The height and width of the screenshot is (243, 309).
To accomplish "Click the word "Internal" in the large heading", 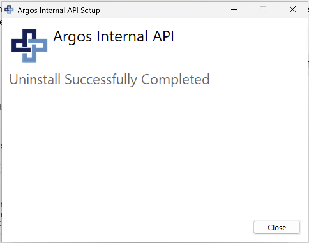I will pyautogui.click(x=122, y=36).
